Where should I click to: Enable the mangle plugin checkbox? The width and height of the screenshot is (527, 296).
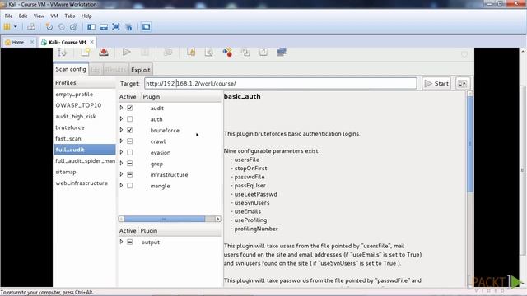[x=130, y=186]
